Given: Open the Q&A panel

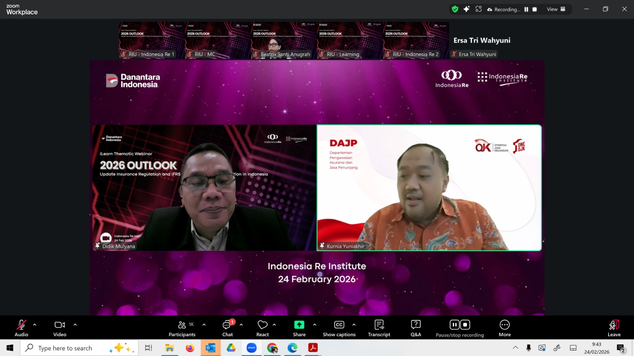Looking at the screenshot, I should pos(416,328).
